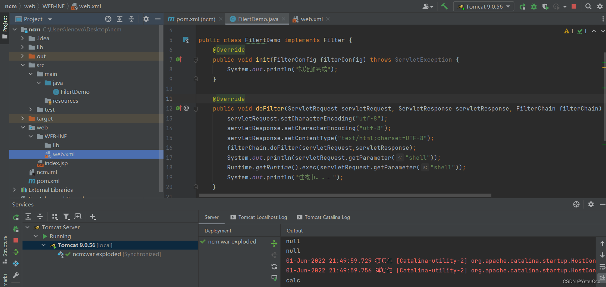This screenshot has height=287, width=606.
Task: Switch to the Server tab
Action: [211, 217]
